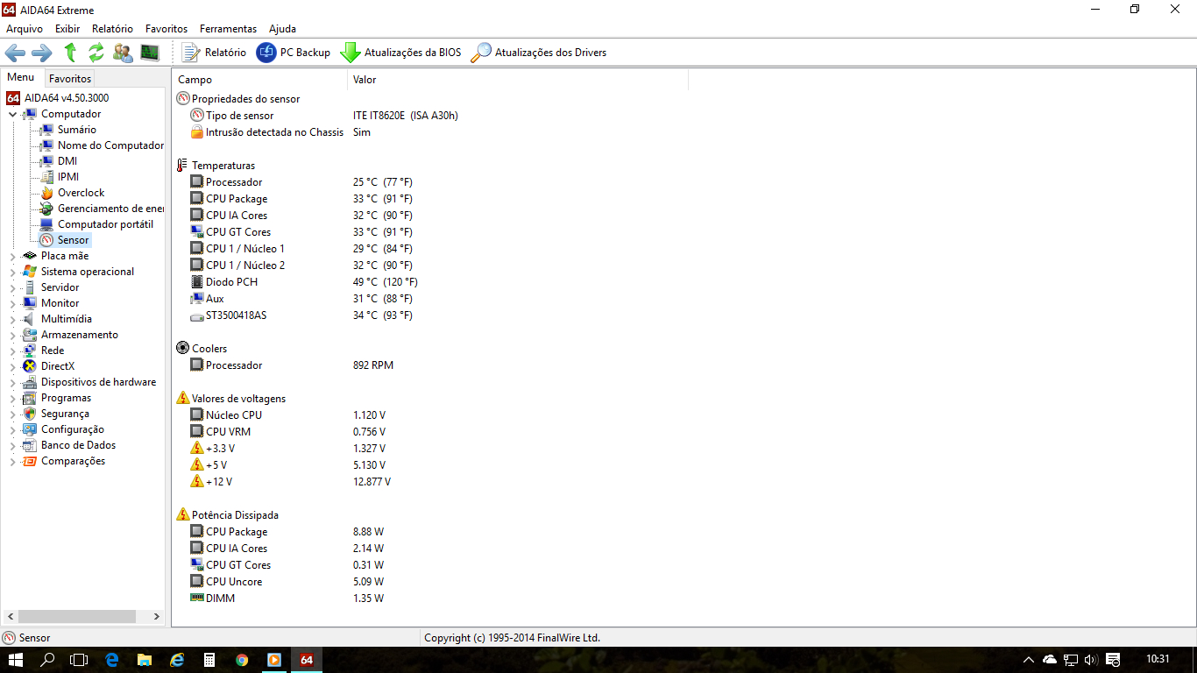The image size is (1197, 673).
Task: Open the system monitor graph icon
Action: click(x=150, y=53)
